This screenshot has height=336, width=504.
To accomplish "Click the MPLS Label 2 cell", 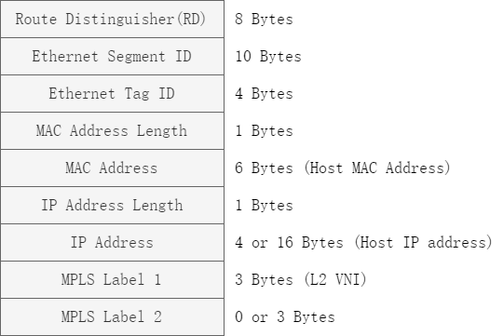I will (112, 316).
